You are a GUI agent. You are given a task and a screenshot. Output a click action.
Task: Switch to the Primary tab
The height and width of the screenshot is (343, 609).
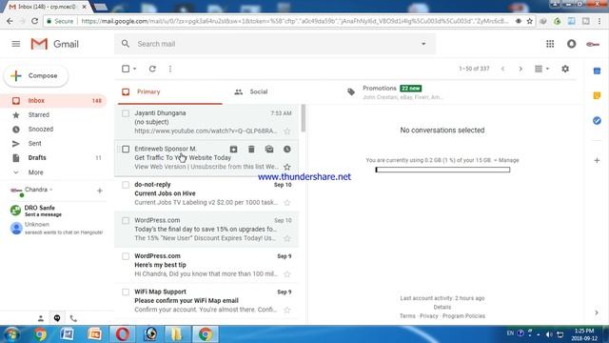(x=170, y=91)
